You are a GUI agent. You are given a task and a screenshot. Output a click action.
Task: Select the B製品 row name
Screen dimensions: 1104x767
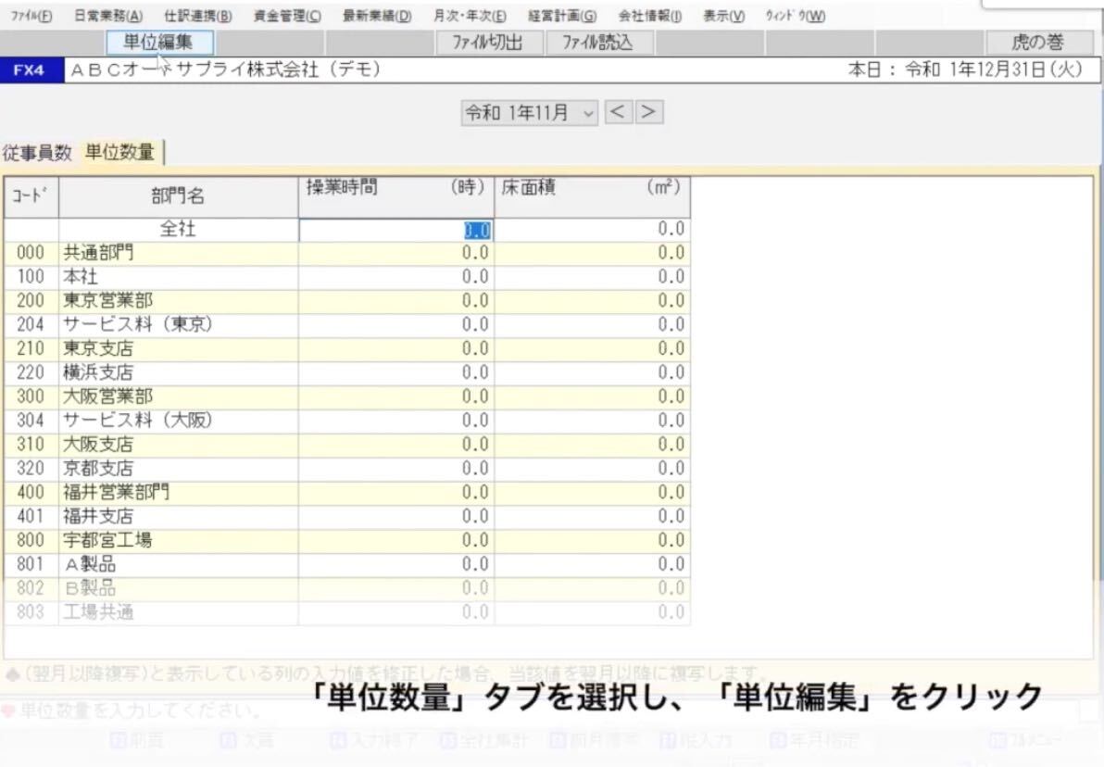[x=178, y=589]
